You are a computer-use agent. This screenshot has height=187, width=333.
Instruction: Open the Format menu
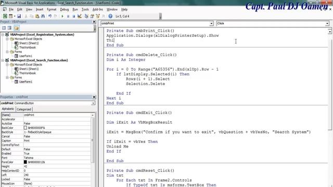(52, 9)
